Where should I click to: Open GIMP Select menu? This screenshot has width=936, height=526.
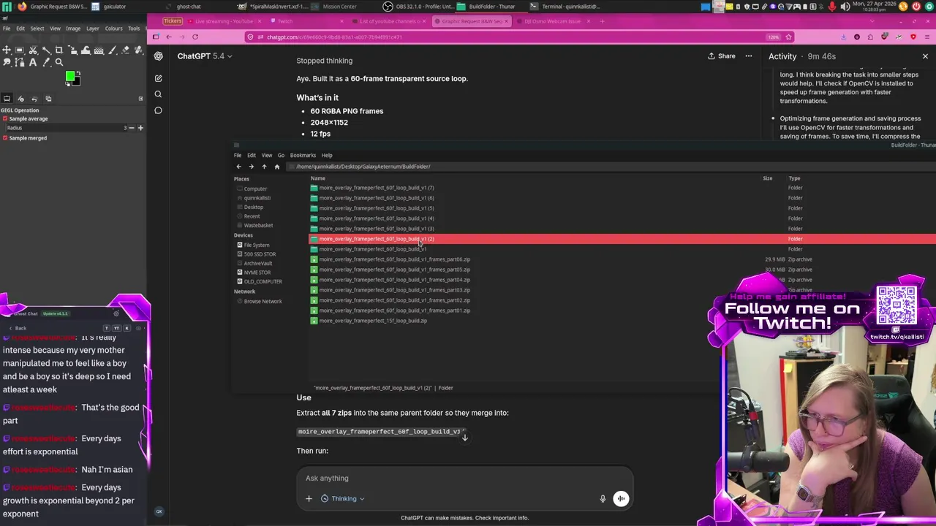[x=37, y=28]
